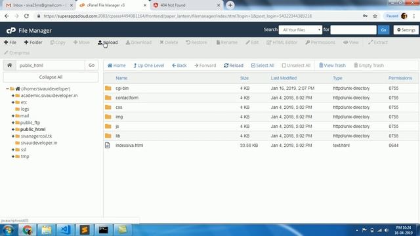Screen dimensions: 420x236
Task: Switch to the 404 Not Found tab
Action: [186, 5]
